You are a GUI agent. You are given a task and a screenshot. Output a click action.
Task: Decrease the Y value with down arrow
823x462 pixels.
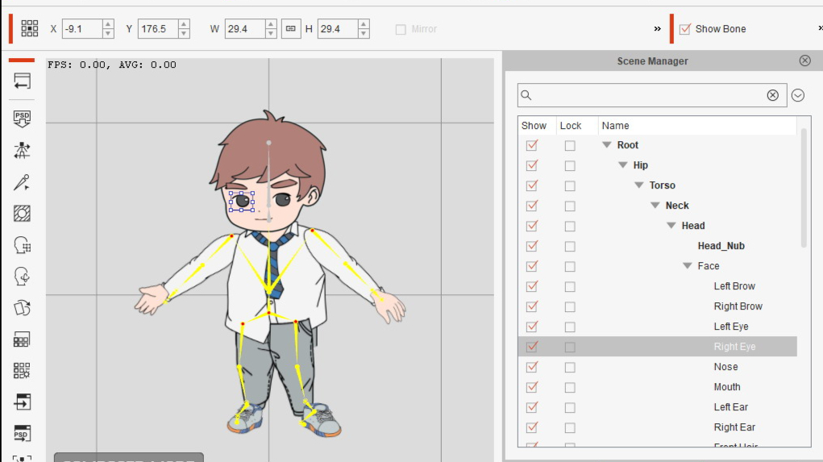tap(184, 34)
